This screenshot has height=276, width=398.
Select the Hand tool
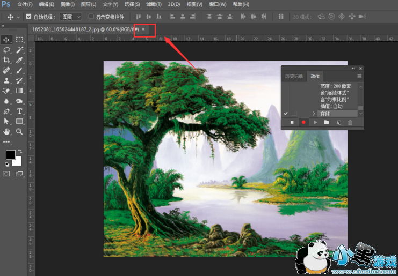(x=6, y=131)
